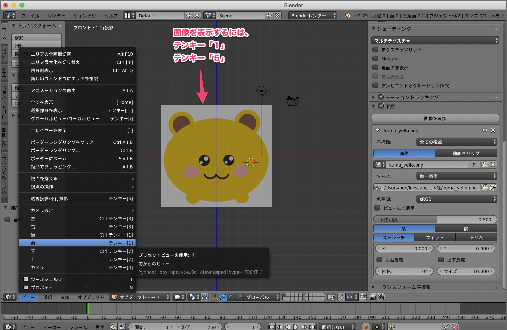Click the OpenGL animation clapboard icon
Image resolution: width=507 pixels, height=330 pixels.
381,297
